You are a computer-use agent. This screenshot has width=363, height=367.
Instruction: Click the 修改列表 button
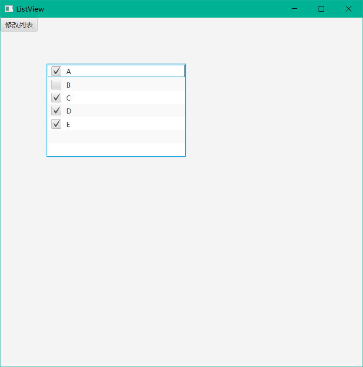[x=19, y=25]
